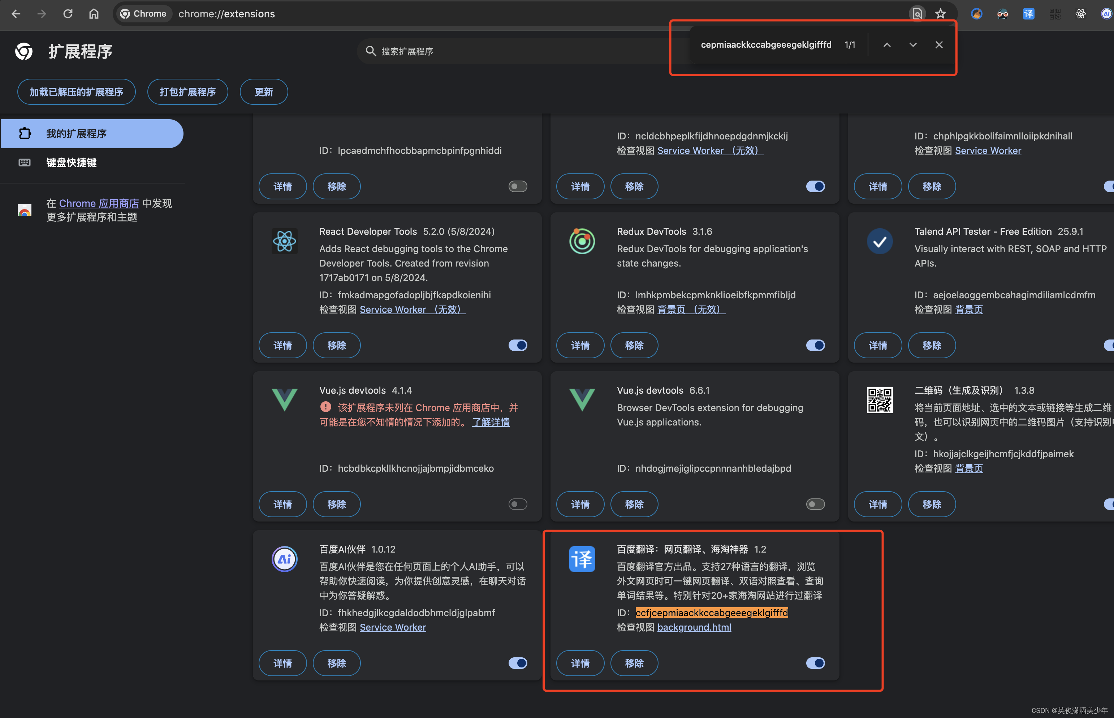Image resolution: width=1114 pixels, height=718 pixels.
Task: Click highlighted ID ccfjcepmiaackkccabgeeegeklgifffd
Action: 712,613
